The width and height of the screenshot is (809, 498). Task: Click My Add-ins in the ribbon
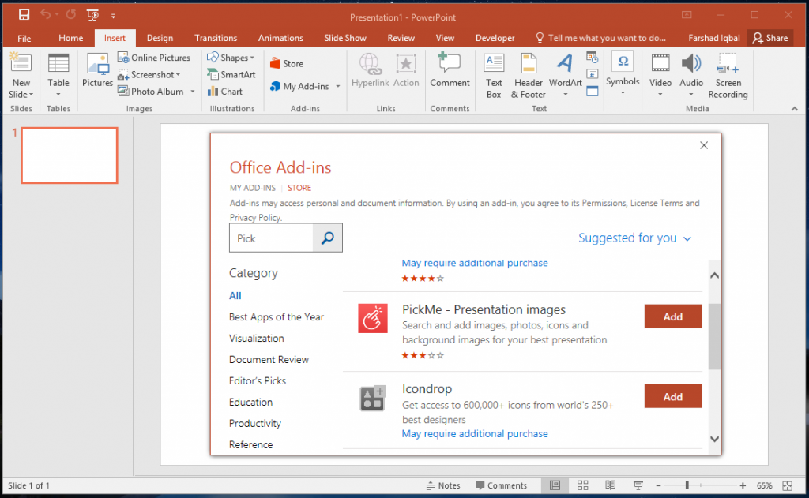tap(299, 86)
